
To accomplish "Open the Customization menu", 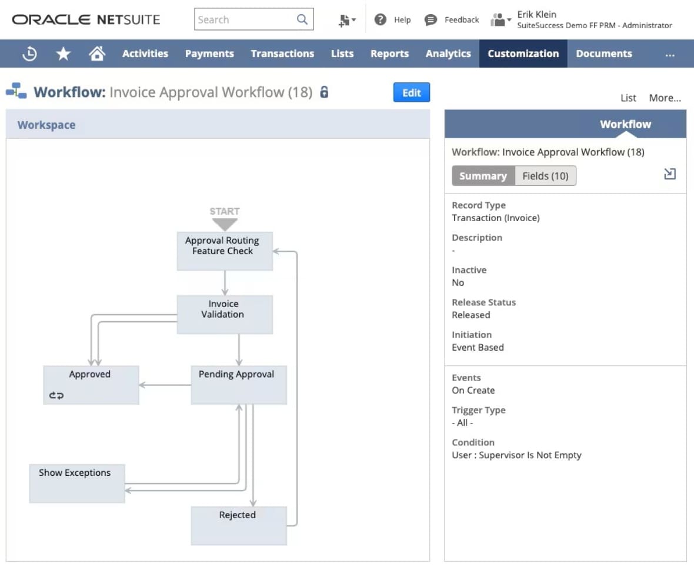I will coord(523,54).
